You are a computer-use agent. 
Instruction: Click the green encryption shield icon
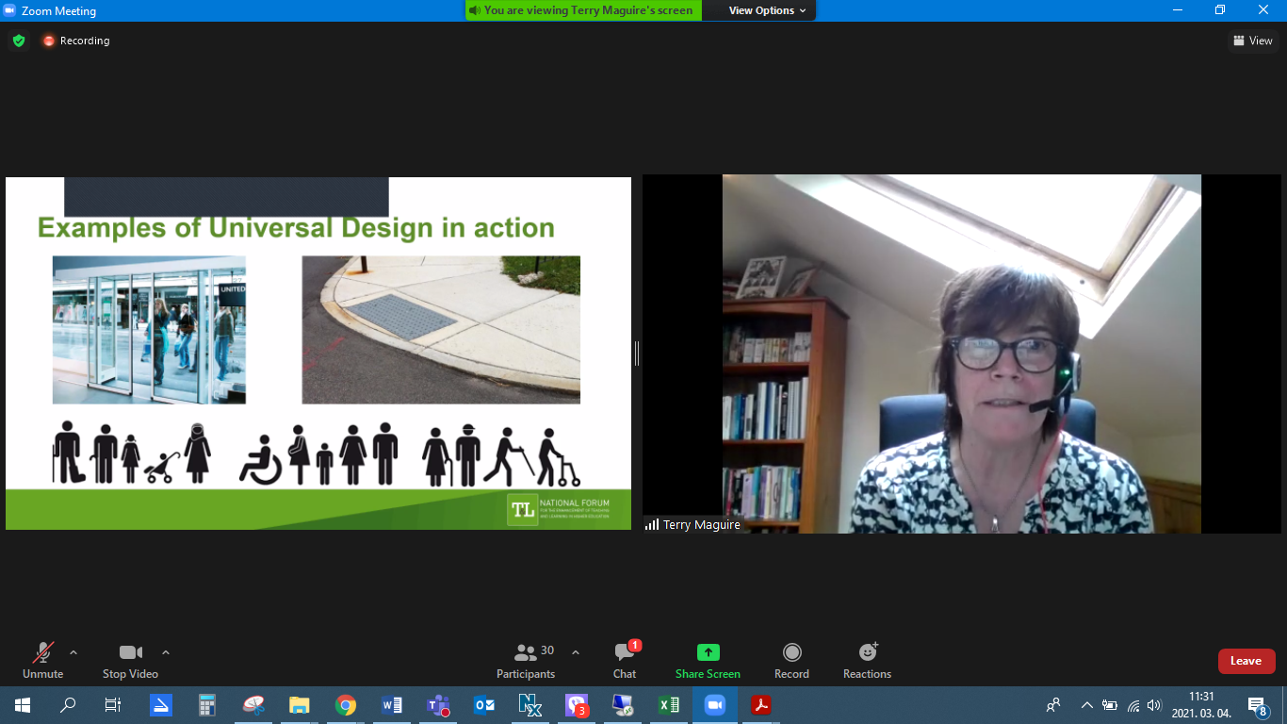tap(18, 41)
